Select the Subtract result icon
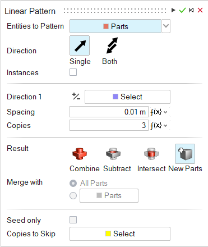This screenshot has height=247, width=208. (113, 154)
